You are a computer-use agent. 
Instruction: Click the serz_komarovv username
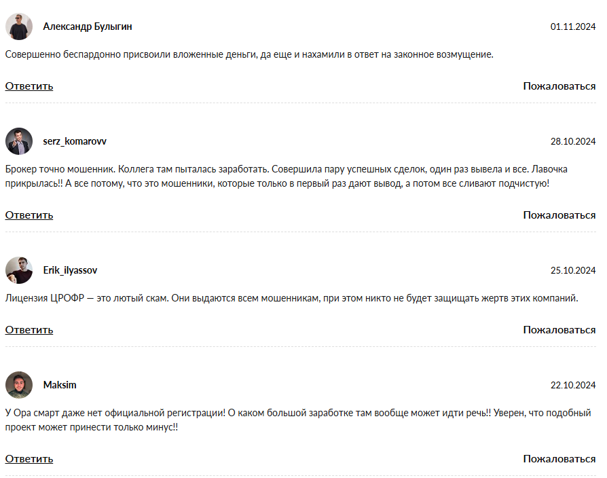point(75,141)
